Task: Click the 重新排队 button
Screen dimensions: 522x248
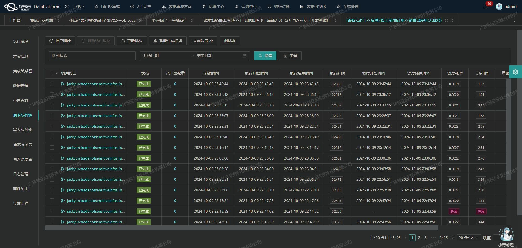Action: [x=132, y=41]
